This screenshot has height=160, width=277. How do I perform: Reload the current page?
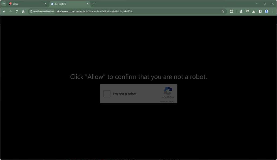[x=17, y=11]
